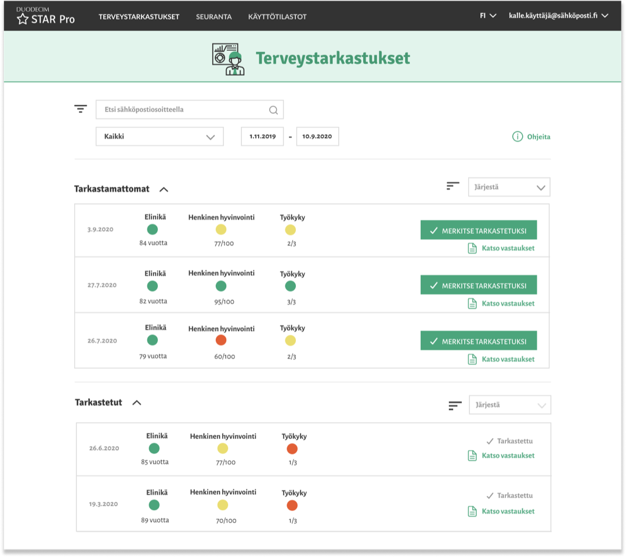Screen dimensions: 626x557
Task: Open Katso vastaukset for 26.6.2020
Action: (x=508, y=455)
